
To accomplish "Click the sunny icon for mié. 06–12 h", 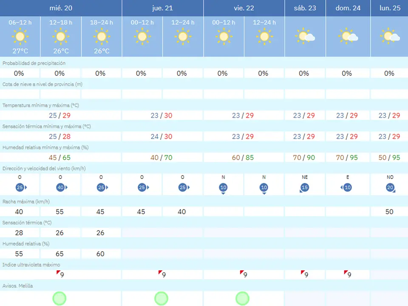I will tap(20, 37).
